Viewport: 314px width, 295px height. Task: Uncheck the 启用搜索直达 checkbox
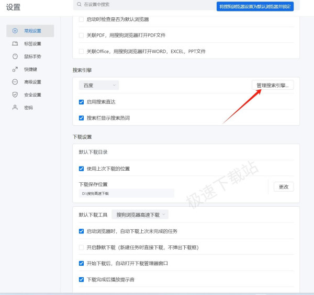[x=81, y=102]
